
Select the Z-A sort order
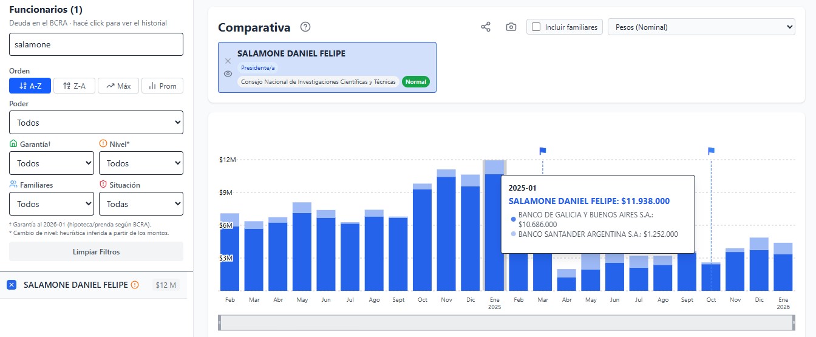(74, 86)
